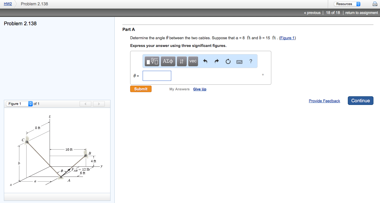The width and height of the screenshot is (380, 203).
Task: Focus the θ answer input box
Action: 157,76
